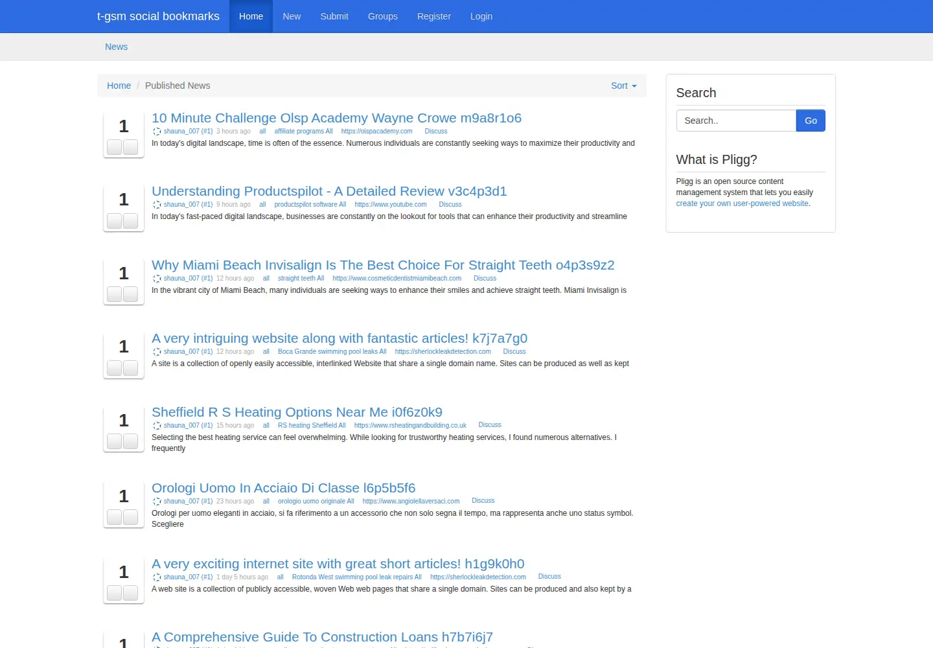Click Discuss on the Productspilot story

click(450, 204)
